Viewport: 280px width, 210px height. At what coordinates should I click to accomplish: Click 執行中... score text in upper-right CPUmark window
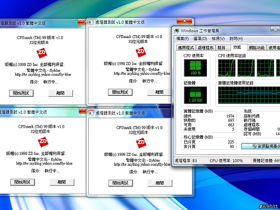[150, 81]
